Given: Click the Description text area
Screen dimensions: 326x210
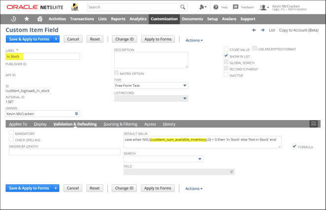Looking at the screenshot, I should [x=151, y=60].
